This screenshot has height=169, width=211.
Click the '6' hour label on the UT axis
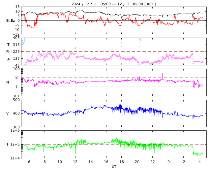pos(29,162)
